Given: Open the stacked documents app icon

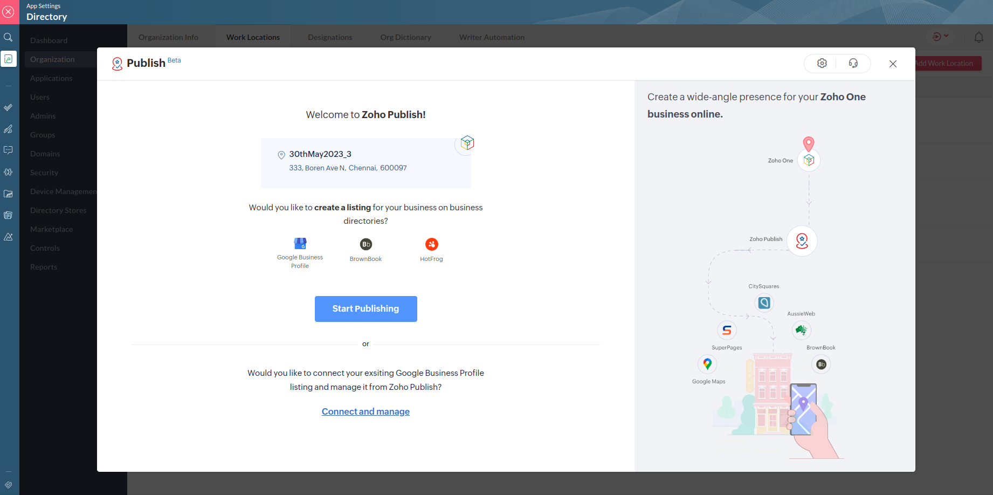Looking at the screenshot, I should 9,215.
